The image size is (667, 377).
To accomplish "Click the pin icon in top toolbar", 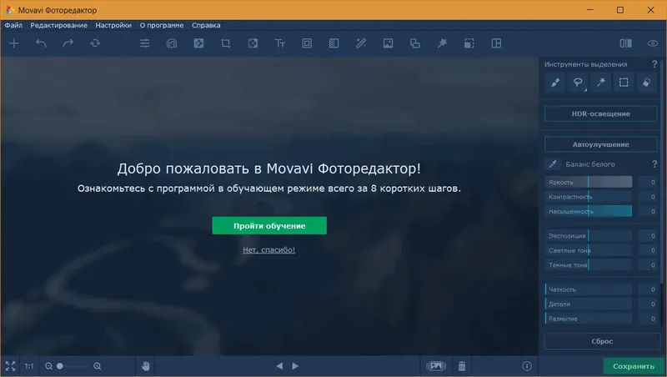I will click(442, 43).
